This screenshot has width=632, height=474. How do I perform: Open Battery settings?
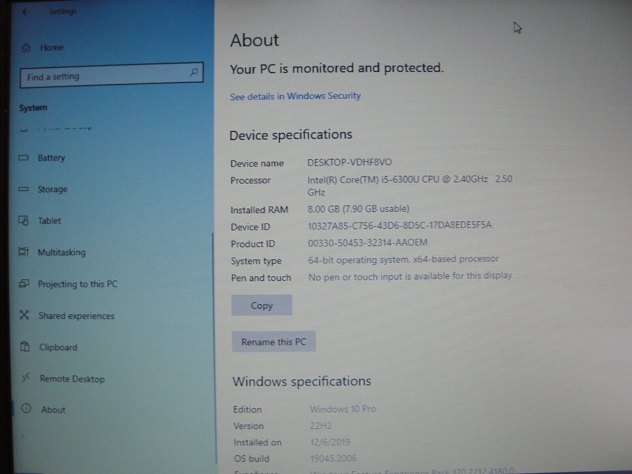tap(51, 158)
